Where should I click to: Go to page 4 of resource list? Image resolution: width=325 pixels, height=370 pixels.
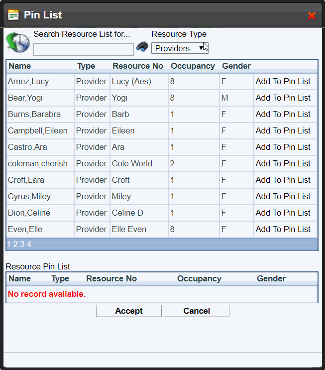pyautogui.click(x=29, y=244)
